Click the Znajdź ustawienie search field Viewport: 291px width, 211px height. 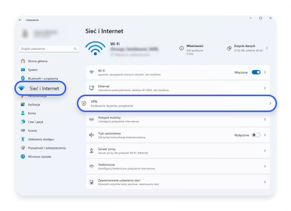coord(49,49)
